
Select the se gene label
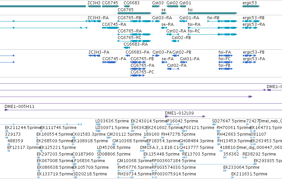(163, 10)
